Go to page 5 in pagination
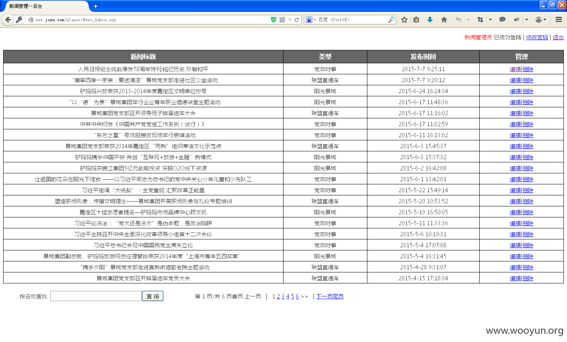Screen dimensions: 567x342 tap(293, 296)
